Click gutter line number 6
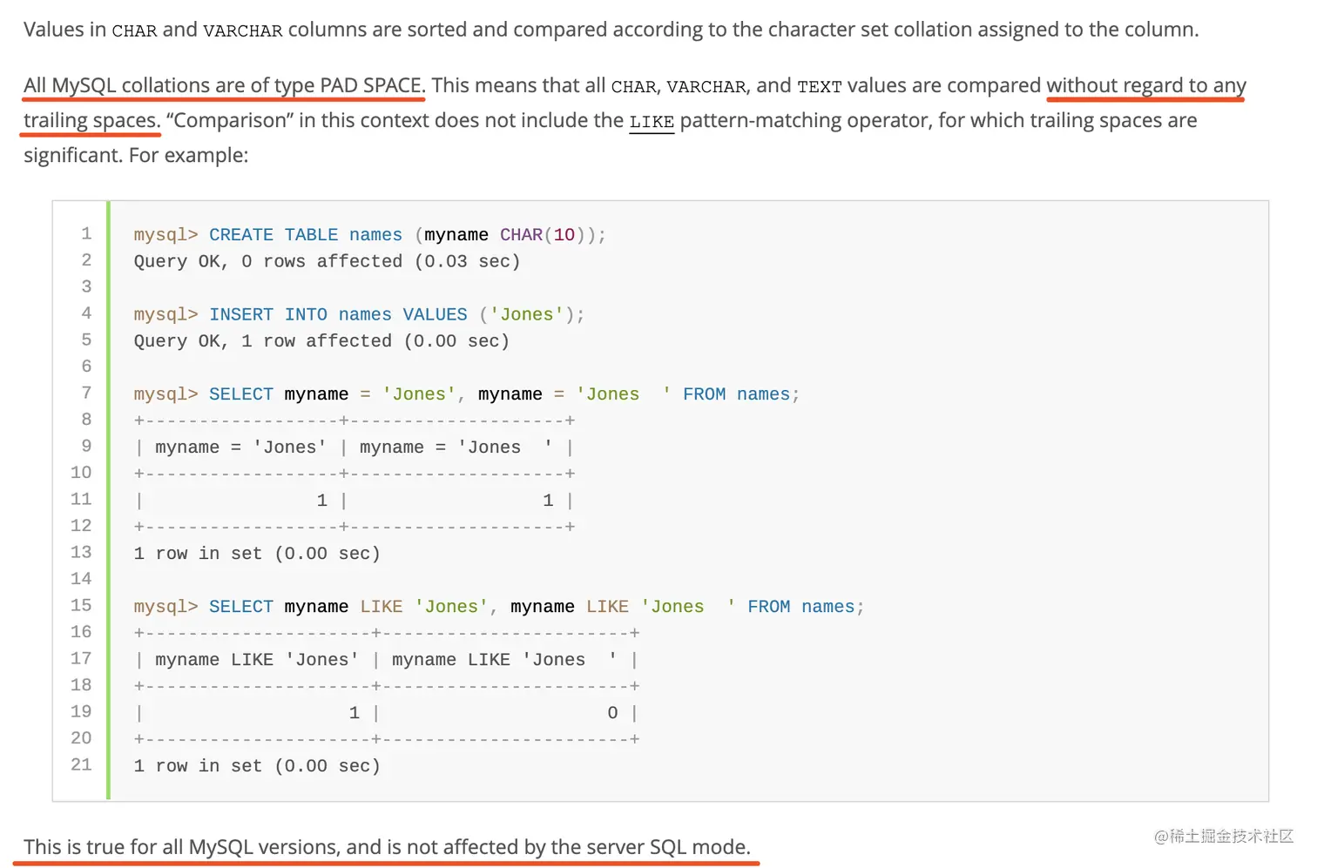This screenshot has height=868, width=1317. (86, 366)
